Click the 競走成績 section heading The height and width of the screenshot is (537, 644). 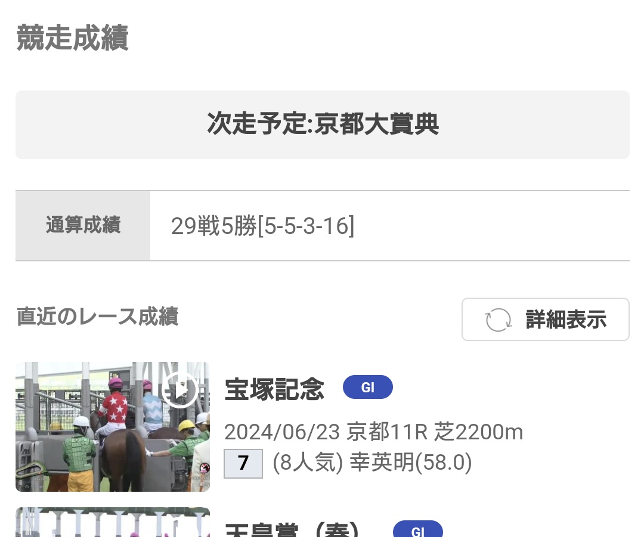click(x=72, y=38)
